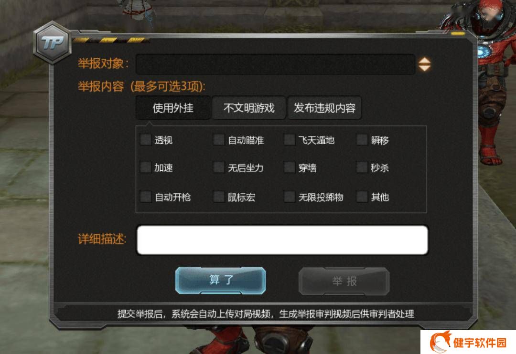Tick the 无后坐力 checkbox
Viewport: 516px width, 354px height.
click(218, 167)
